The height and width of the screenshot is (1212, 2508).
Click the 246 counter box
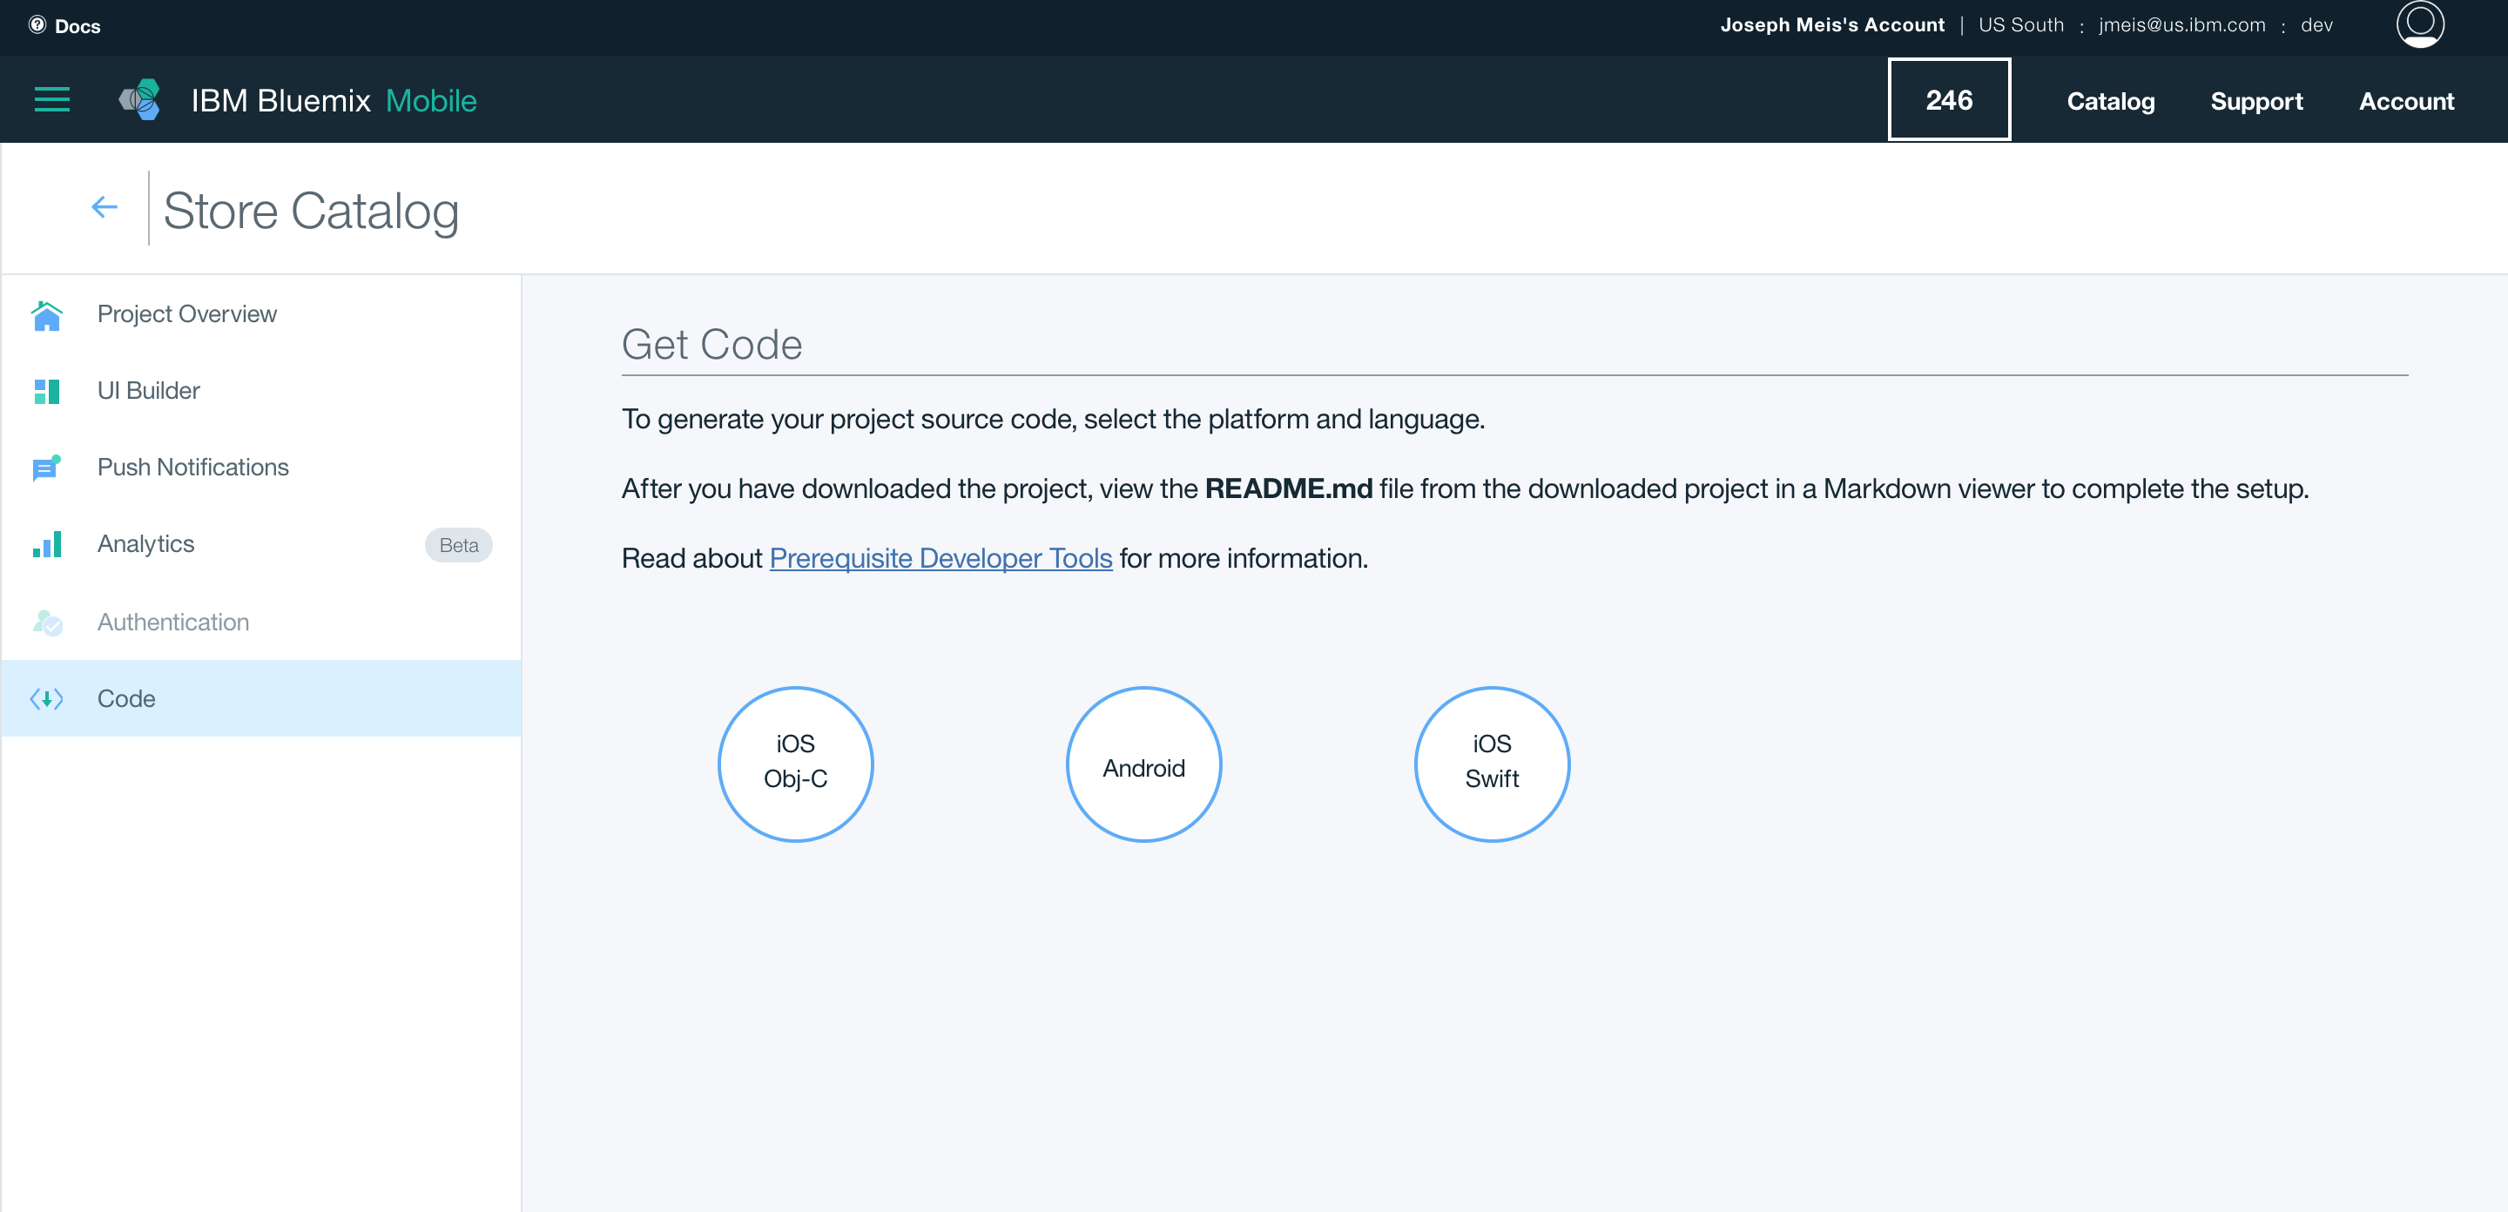tap(1948, 100)
